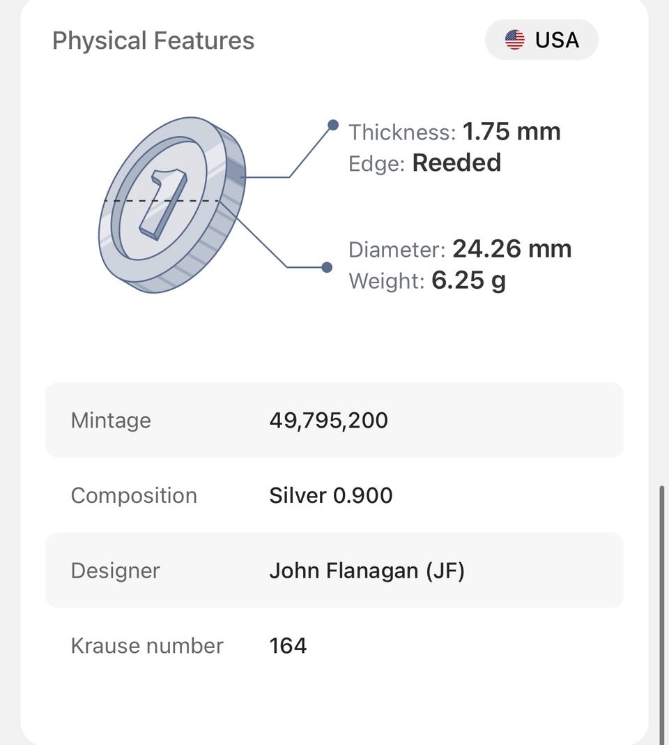Click the Physical Features heading
The image size is (669, 745).
click(153, 40)
